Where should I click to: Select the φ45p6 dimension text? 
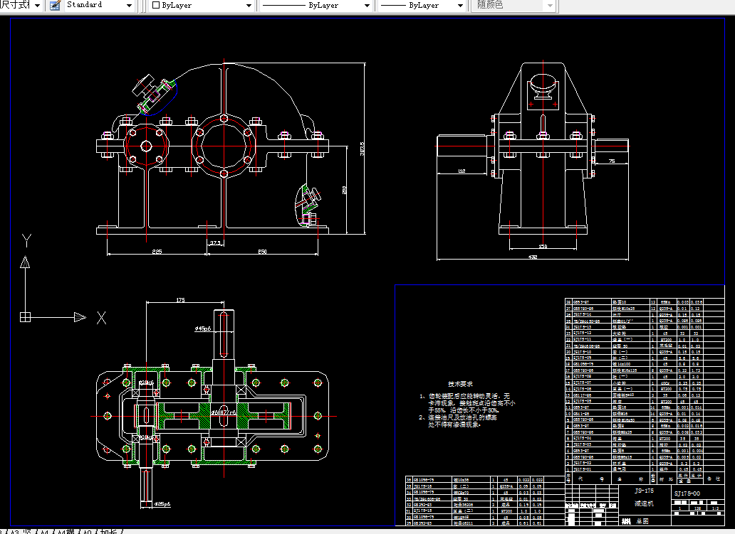[x=203, y=329]
